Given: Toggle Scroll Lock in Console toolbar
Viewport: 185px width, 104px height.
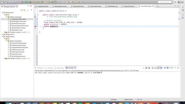Looking at the screenshot, I should tap(156, 68).
